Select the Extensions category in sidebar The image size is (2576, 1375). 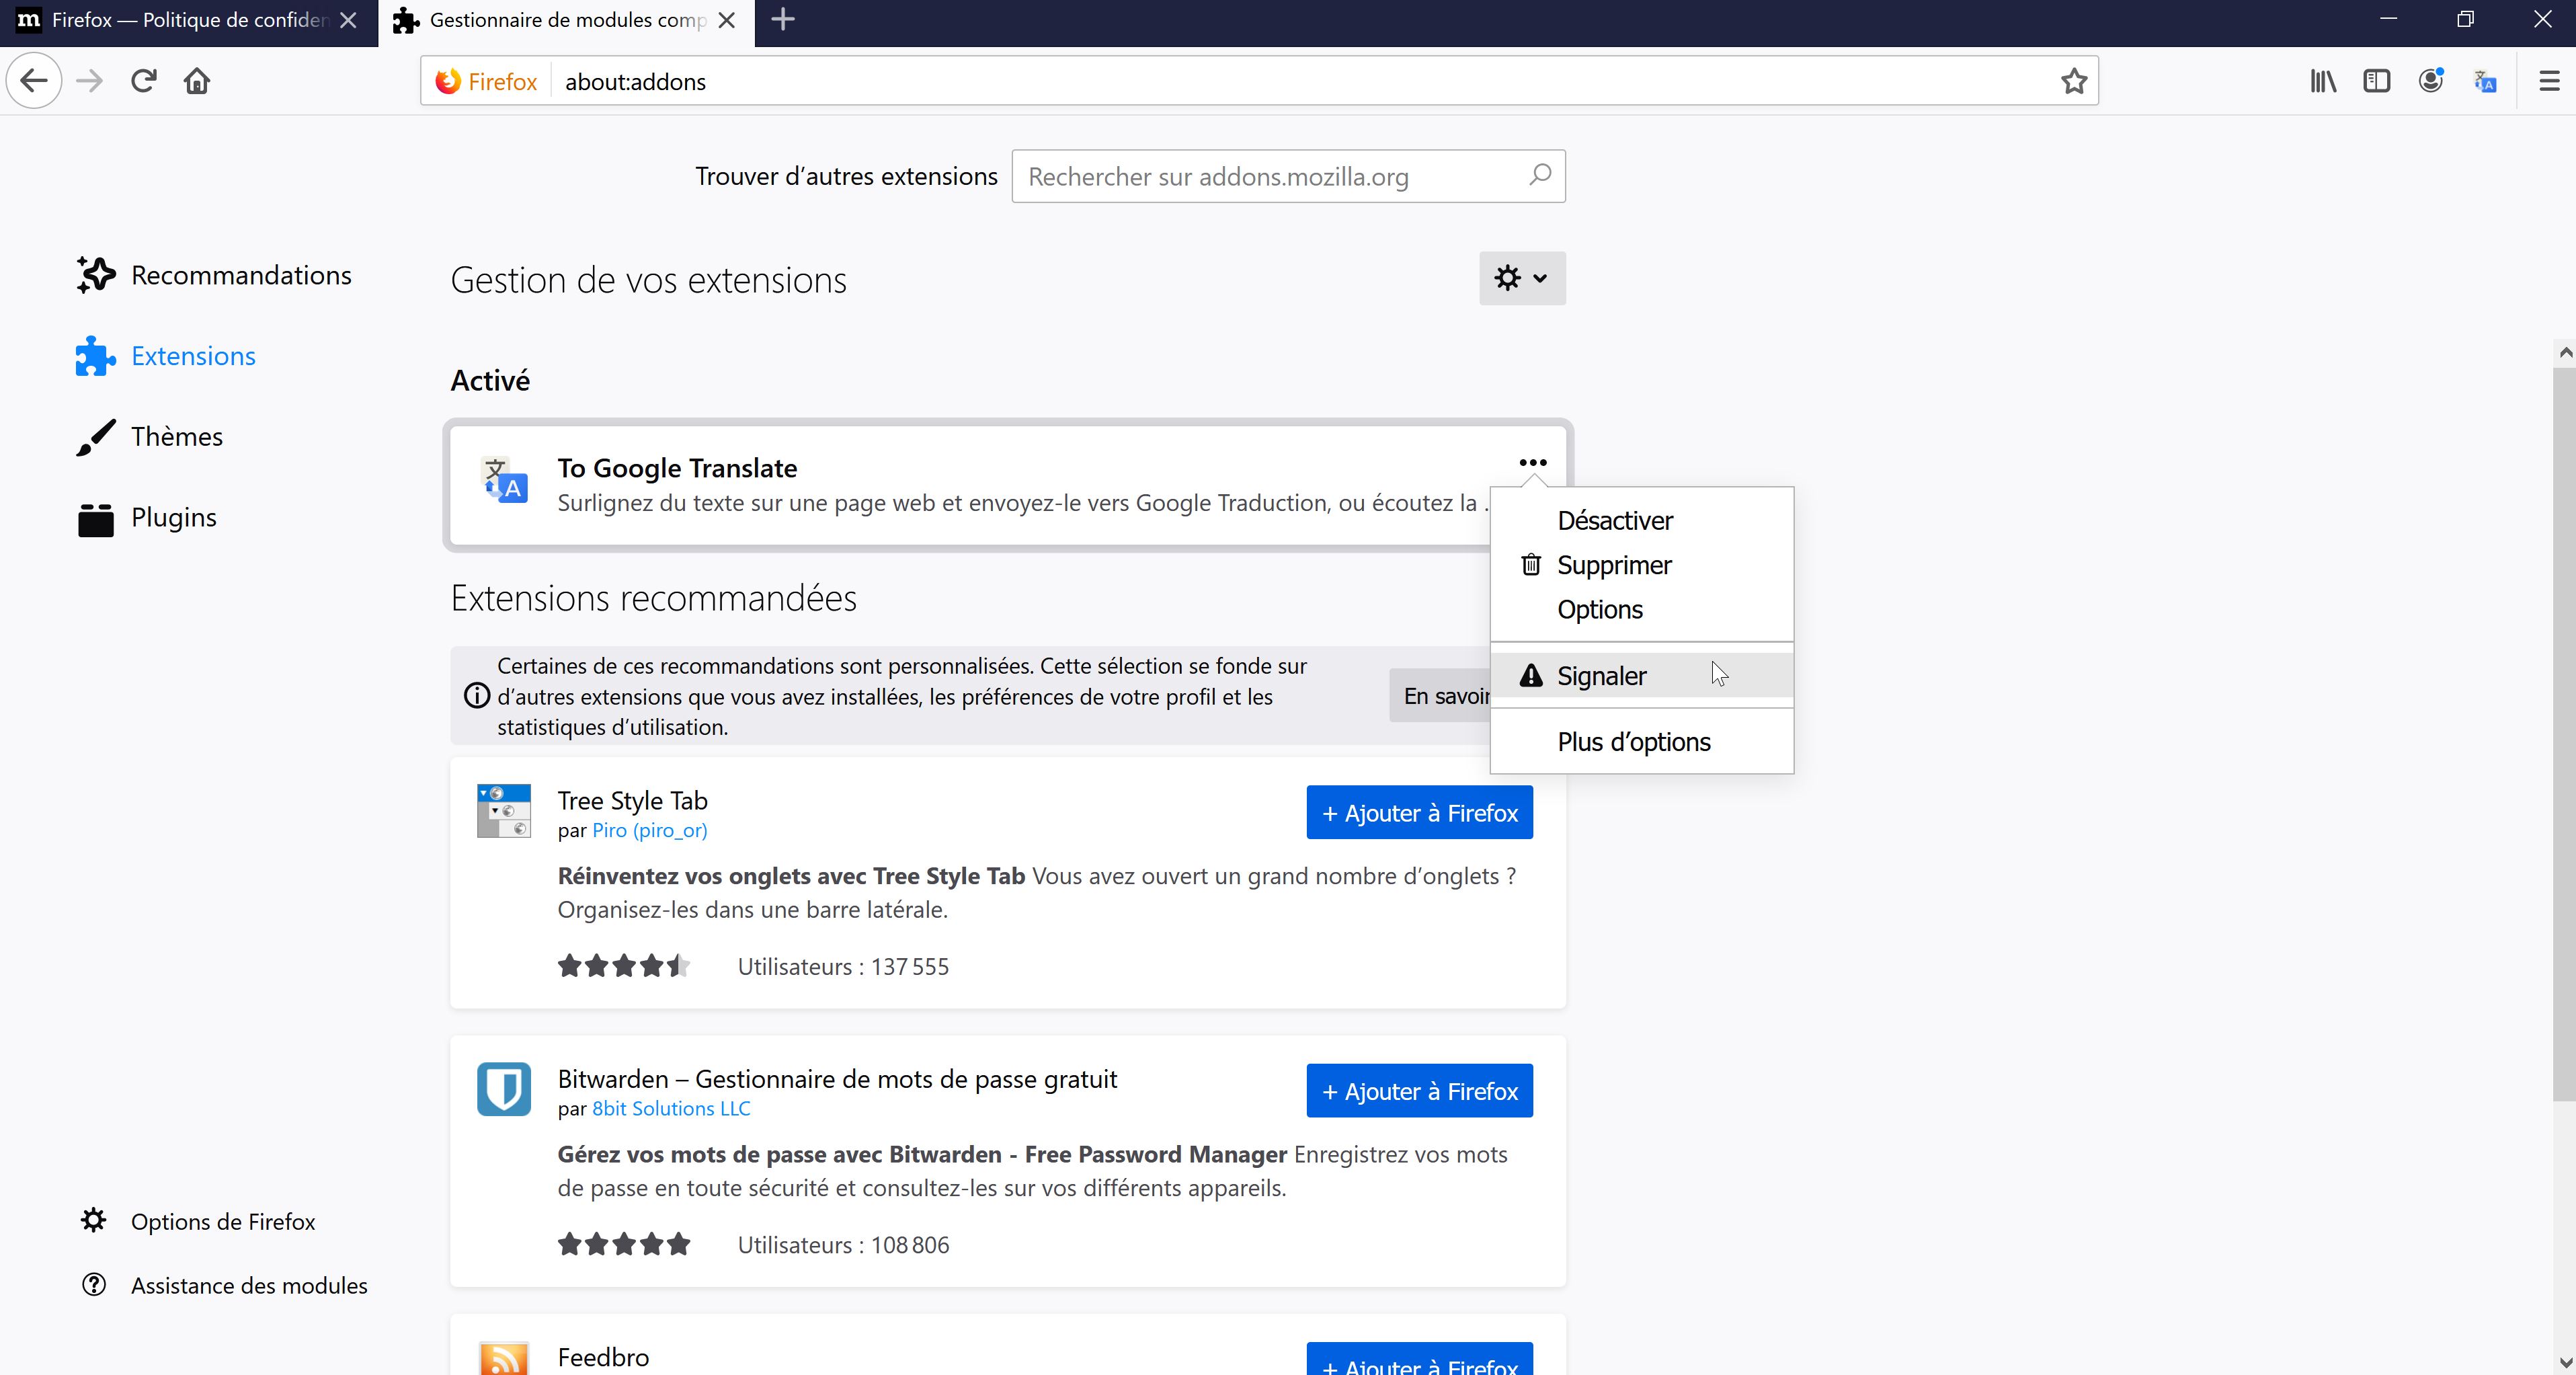pyautogui.click(x=166, y=356)
